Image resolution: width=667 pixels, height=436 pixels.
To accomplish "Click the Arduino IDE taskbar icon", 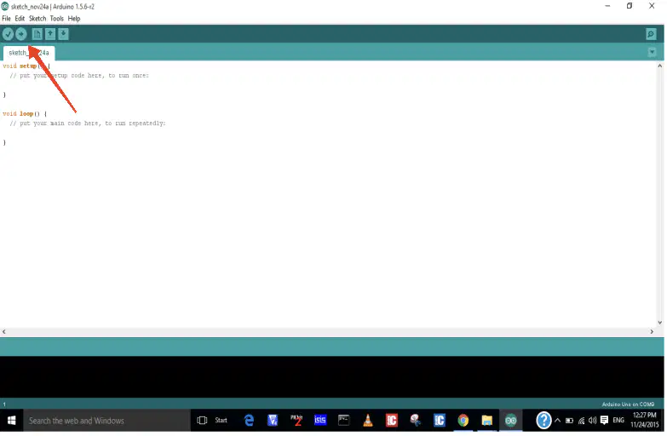I will point(511,421).
